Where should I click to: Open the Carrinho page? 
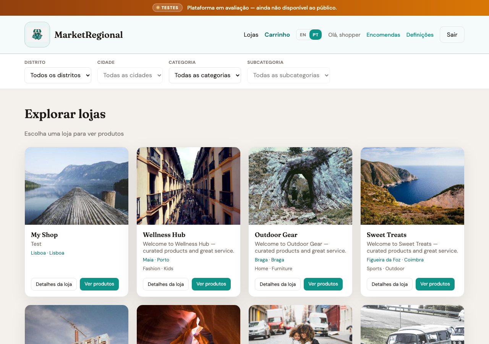tap(277, 35)
